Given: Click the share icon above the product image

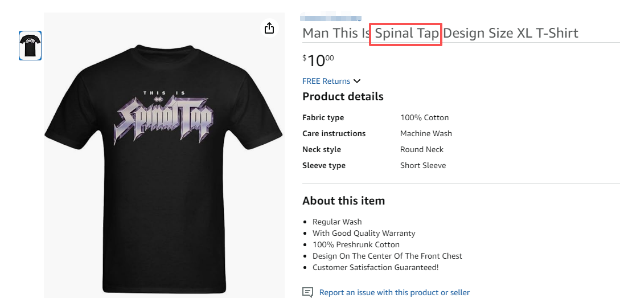Looking at the screenshot, I should (269, 28).
